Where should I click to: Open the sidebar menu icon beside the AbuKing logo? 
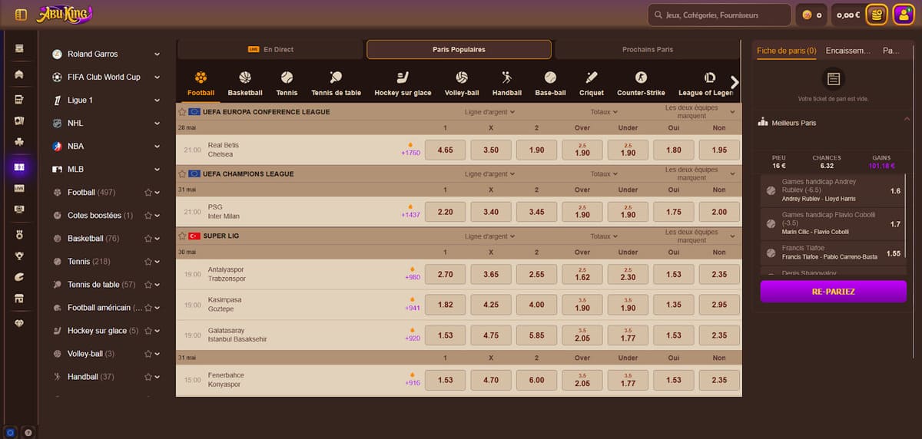[21, 15]
